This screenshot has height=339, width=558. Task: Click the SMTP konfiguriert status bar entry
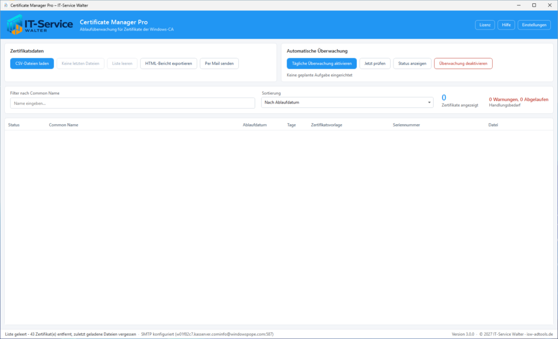207,335
